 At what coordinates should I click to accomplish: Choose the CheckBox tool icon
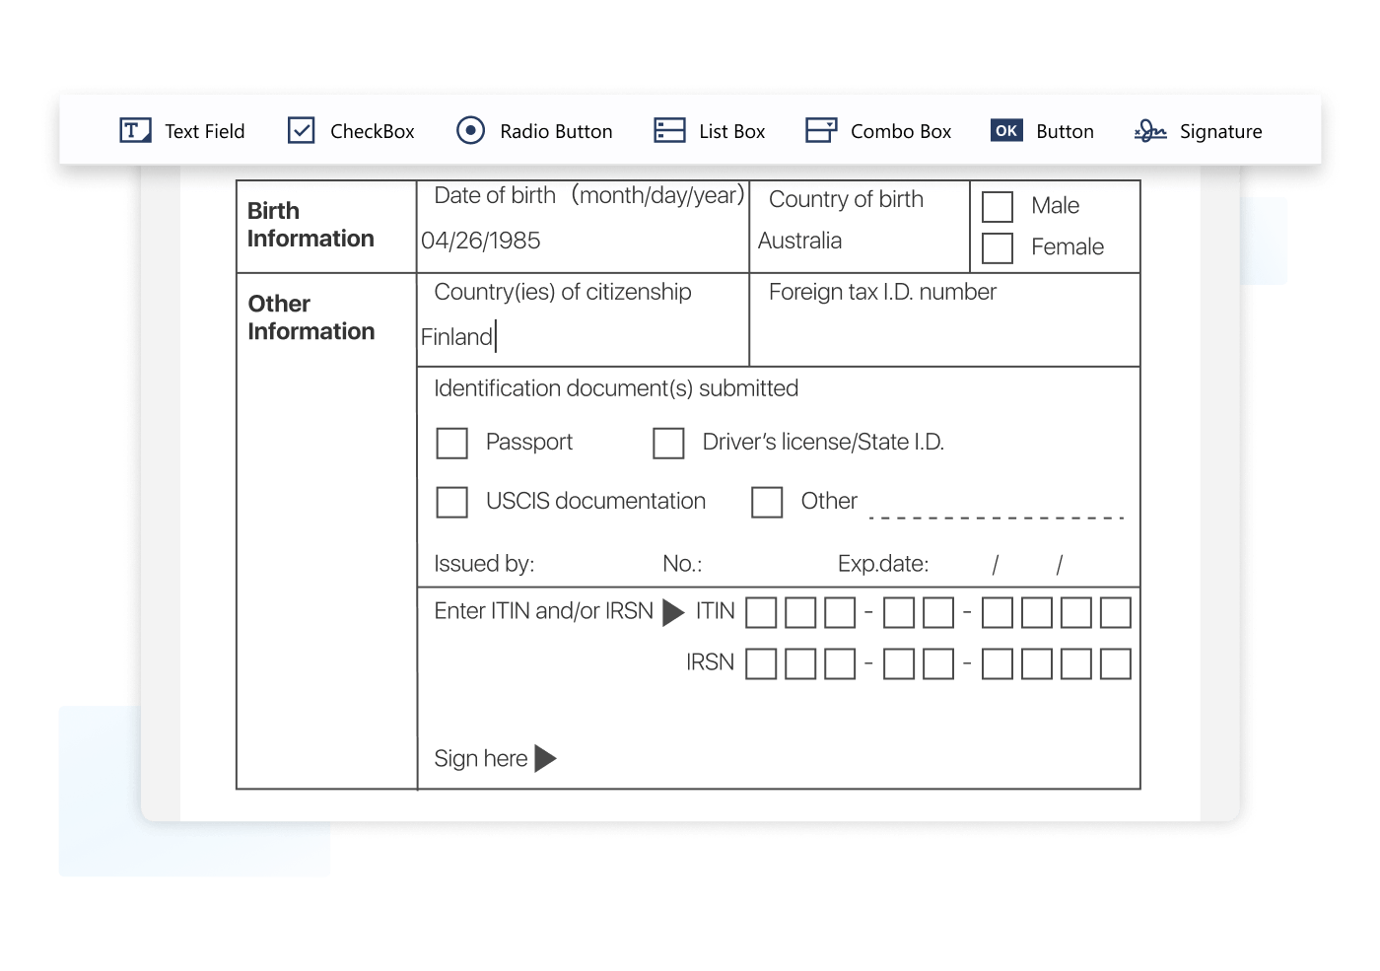click(301, 130)
